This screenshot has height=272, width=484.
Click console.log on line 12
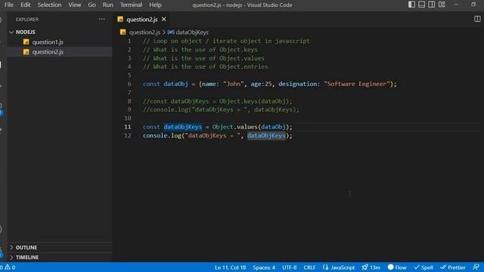[x=162, y=135]
